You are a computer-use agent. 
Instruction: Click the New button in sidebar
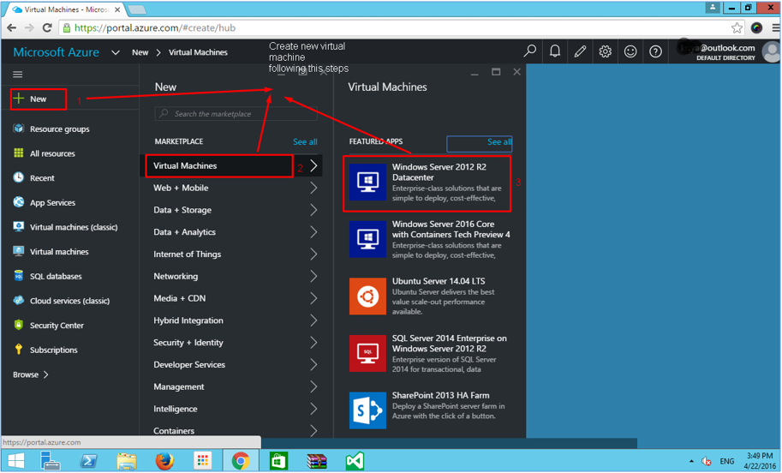[x=38, y=99]
